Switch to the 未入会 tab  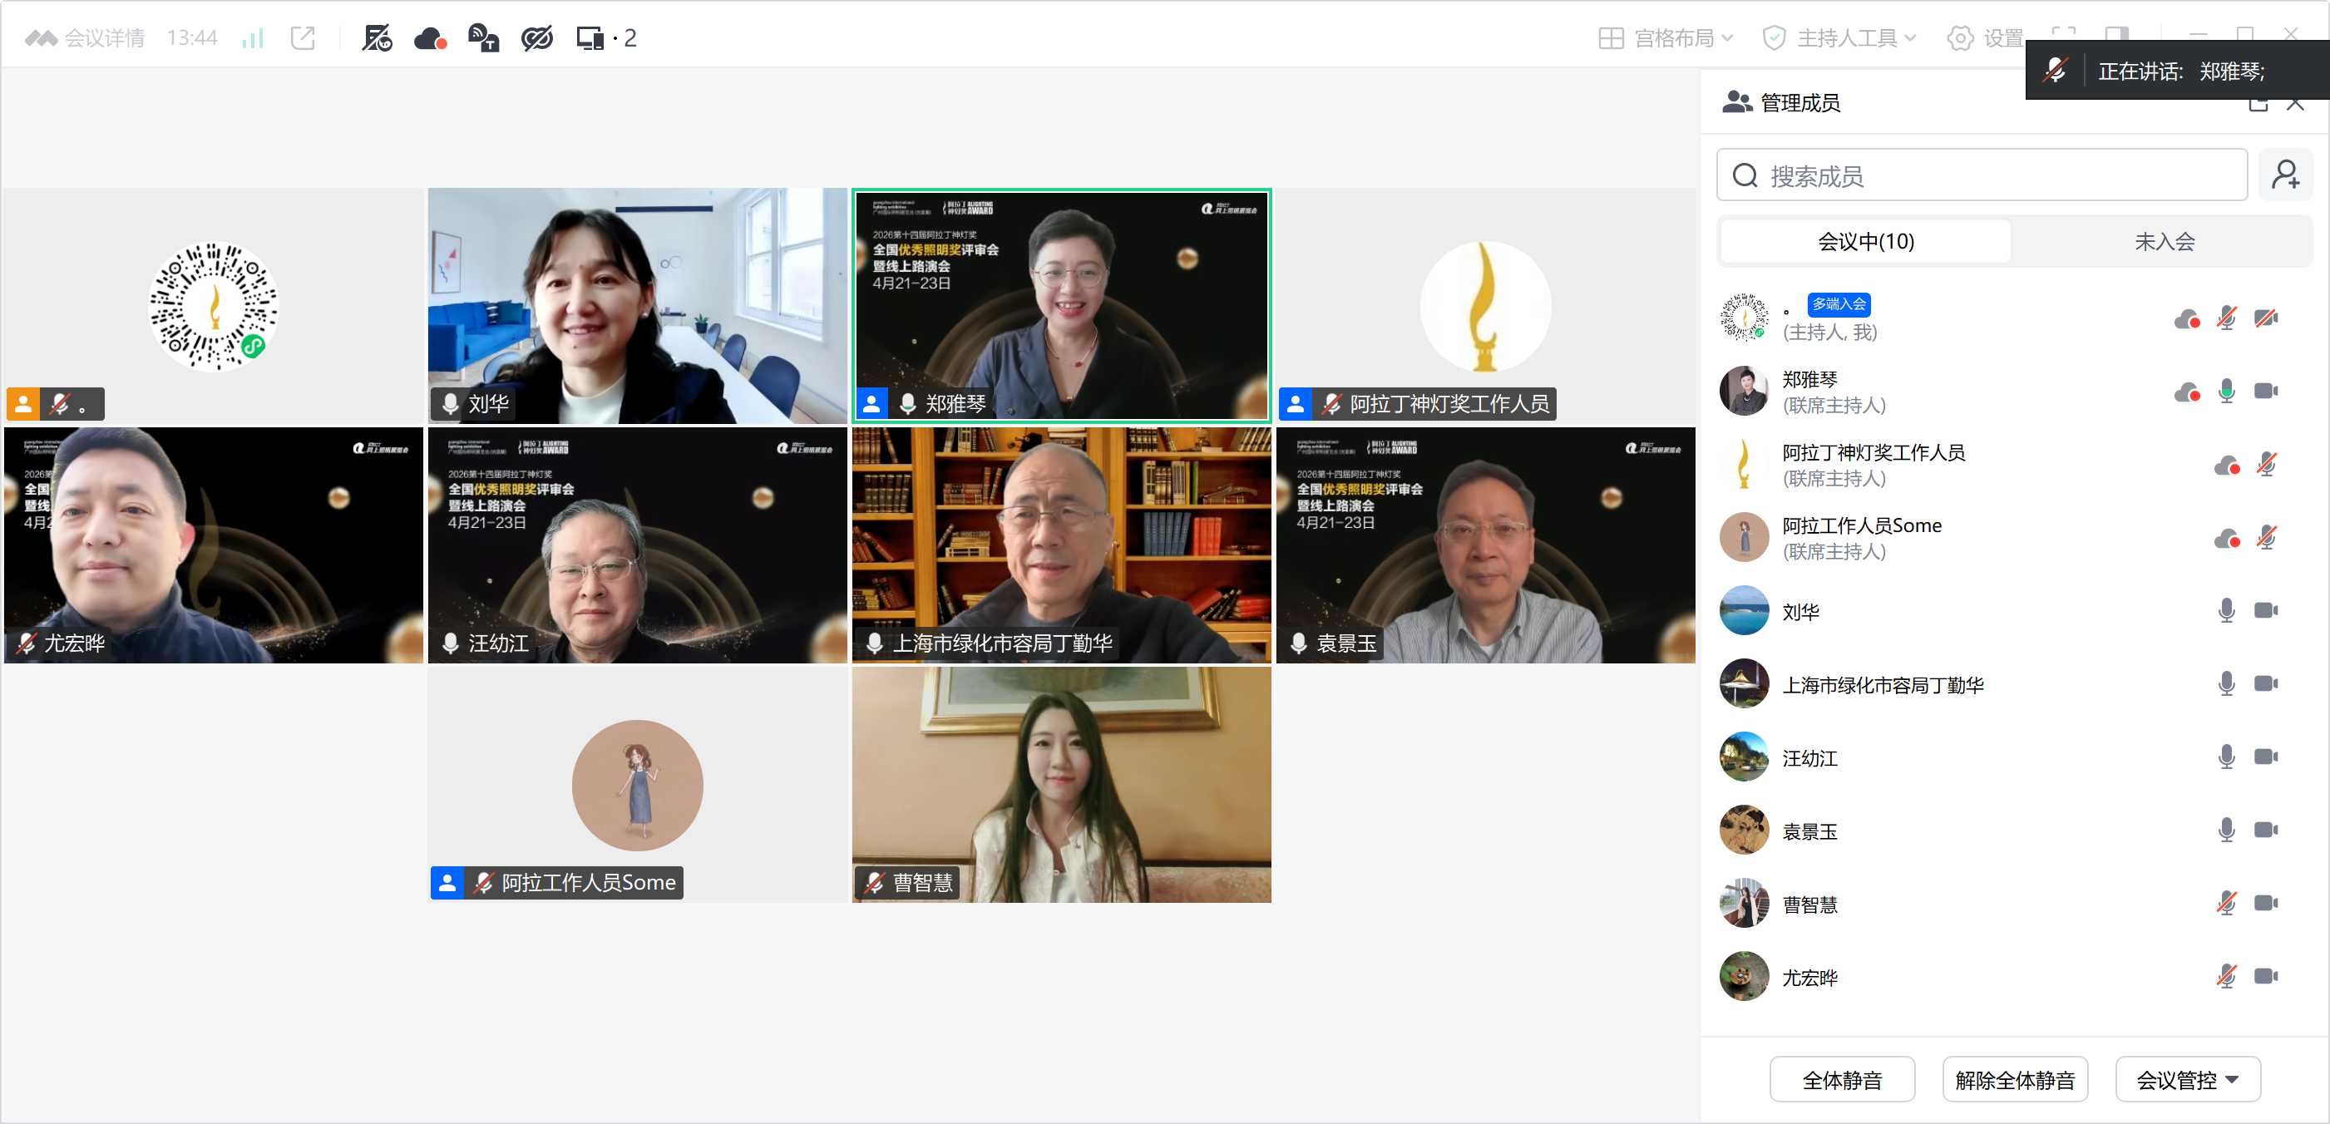pyautogui.click(x=2164, y=241)
